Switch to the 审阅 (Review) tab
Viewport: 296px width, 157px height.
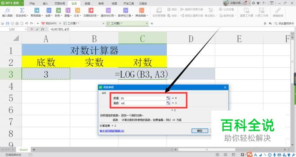(x=101, y=3)
